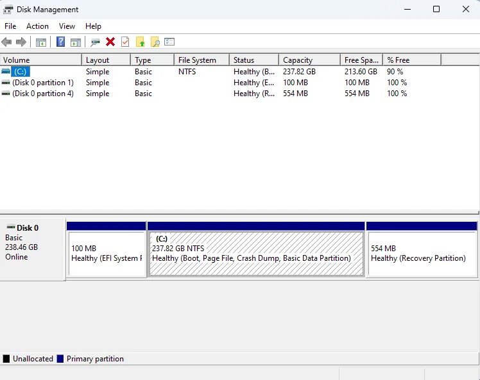Click the 90 % free cell
Image resolution: width=480 pixels, height=380 pixels.
395,72
